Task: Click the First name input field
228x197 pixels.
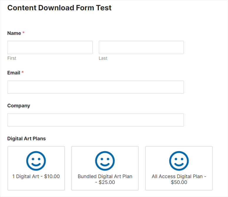Action: coord(50,47)
